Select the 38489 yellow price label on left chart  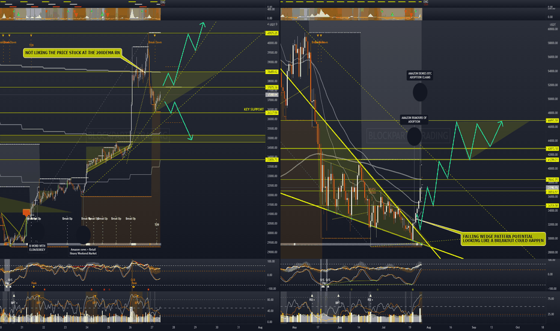[x=272, y=72]
